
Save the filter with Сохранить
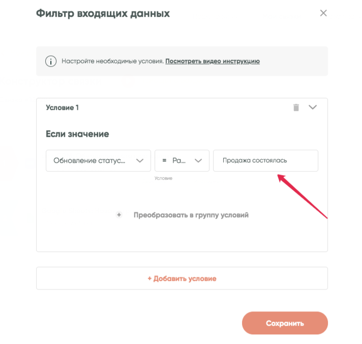pyautogui.click(x=285, y=323)
